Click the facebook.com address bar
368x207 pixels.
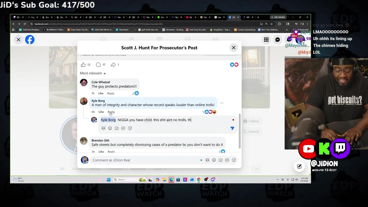[144, 24]
